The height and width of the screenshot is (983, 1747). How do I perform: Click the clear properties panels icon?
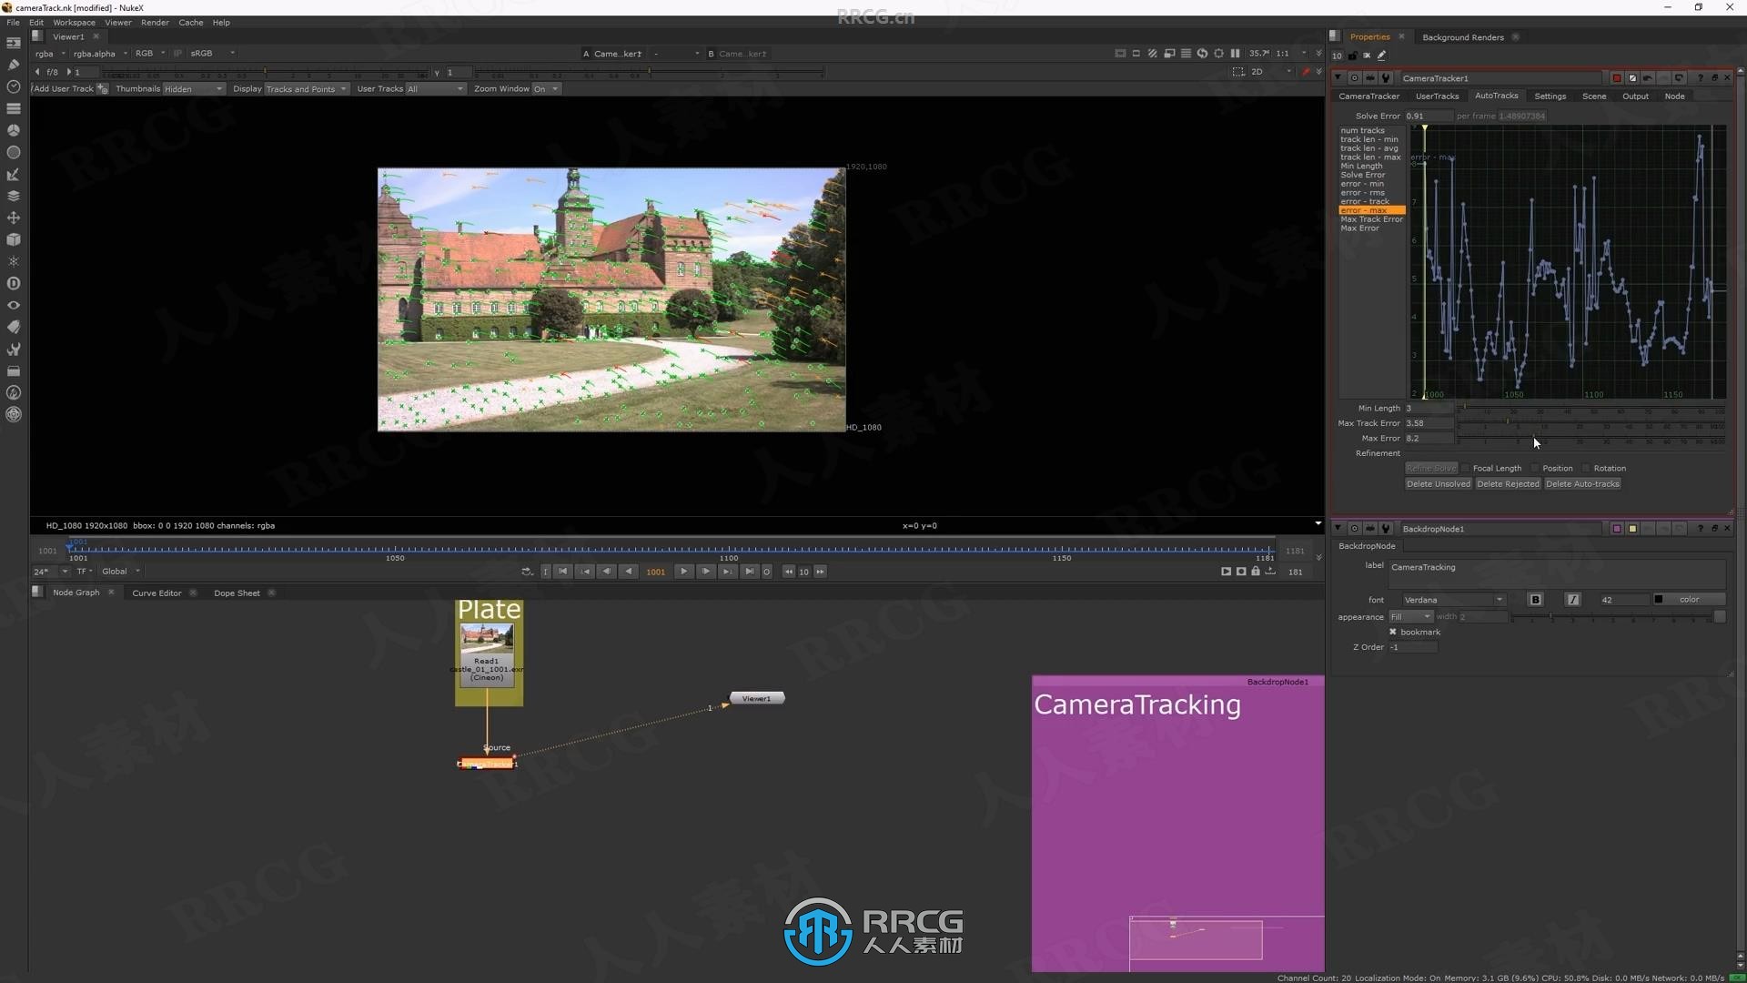tap(1367, 56)
